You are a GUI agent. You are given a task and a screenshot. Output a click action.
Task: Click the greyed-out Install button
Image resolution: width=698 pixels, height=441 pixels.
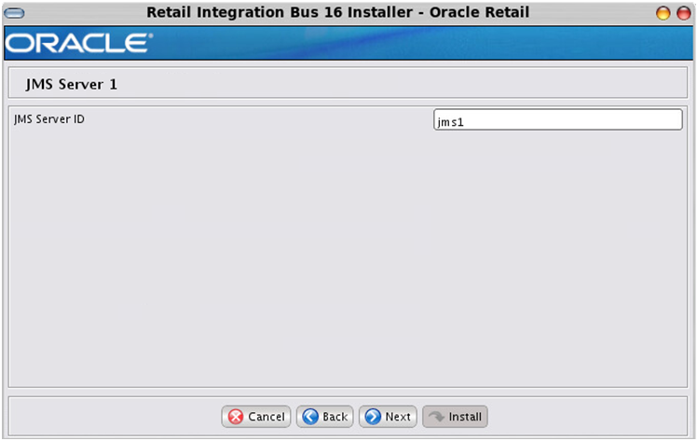click(455, 417)
